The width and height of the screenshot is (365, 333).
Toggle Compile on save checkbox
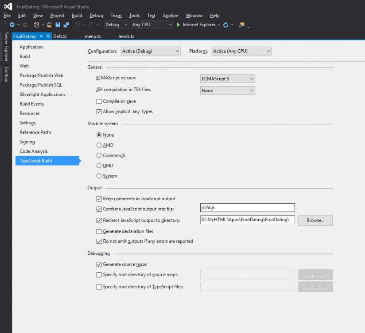point(99,101)
